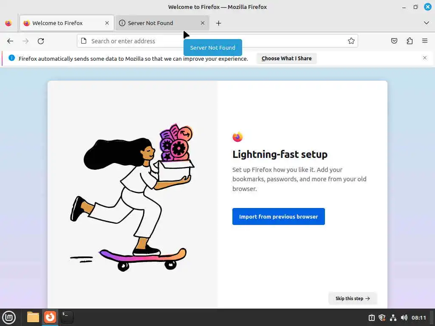Viewport: 435px width, 326px height.
Task: Minimize the Firefox window
Action: coord(404,7)
